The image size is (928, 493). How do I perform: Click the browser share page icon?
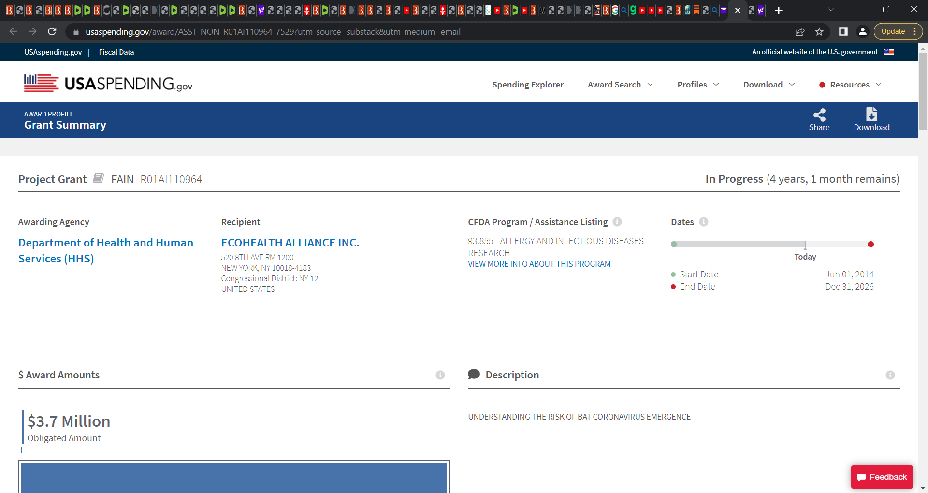coord(800,31)
